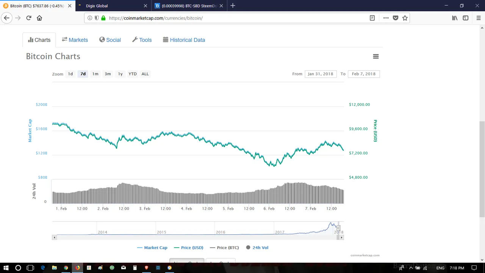Click the coinmarketcap.com chart credit link

(x=365, y=255)
